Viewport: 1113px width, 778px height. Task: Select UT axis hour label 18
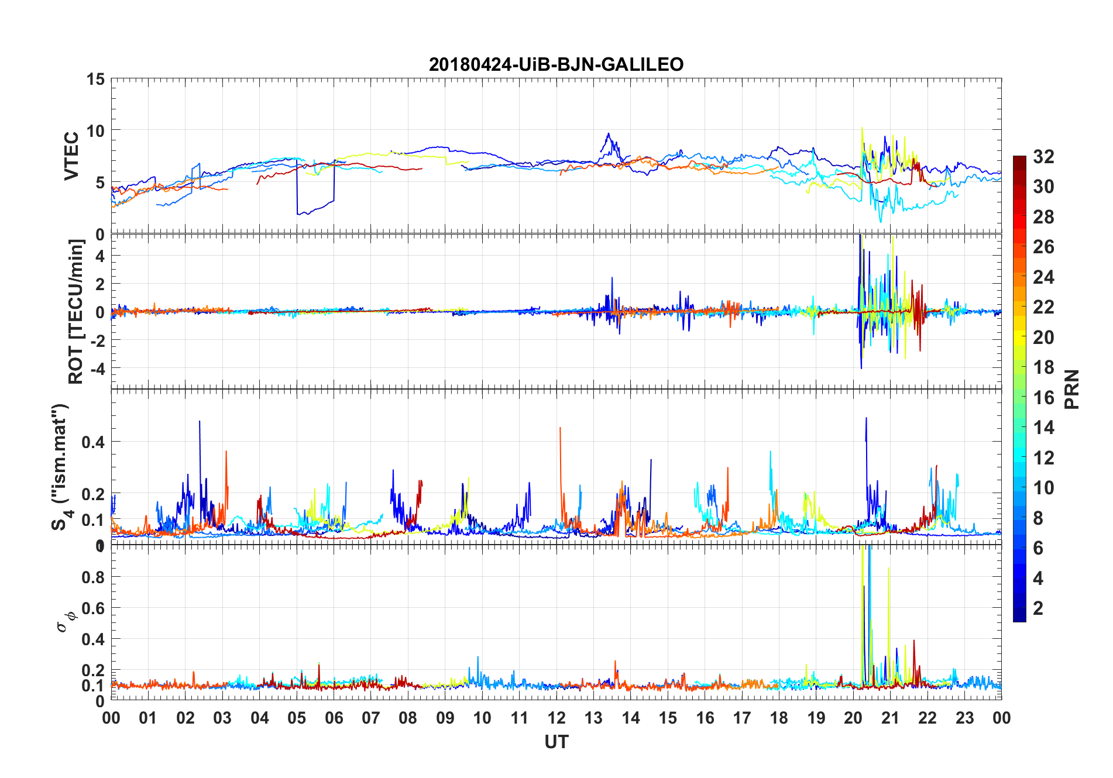pyautogui.click(x=779, y=718)
